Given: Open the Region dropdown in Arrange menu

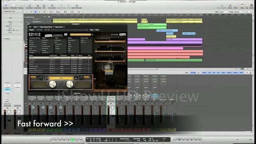Looking at the screenshot, I should tap(59, 12).
